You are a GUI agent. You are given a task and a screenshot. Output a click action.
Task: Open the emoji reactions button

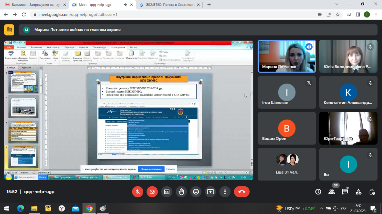tap(196, 192)
